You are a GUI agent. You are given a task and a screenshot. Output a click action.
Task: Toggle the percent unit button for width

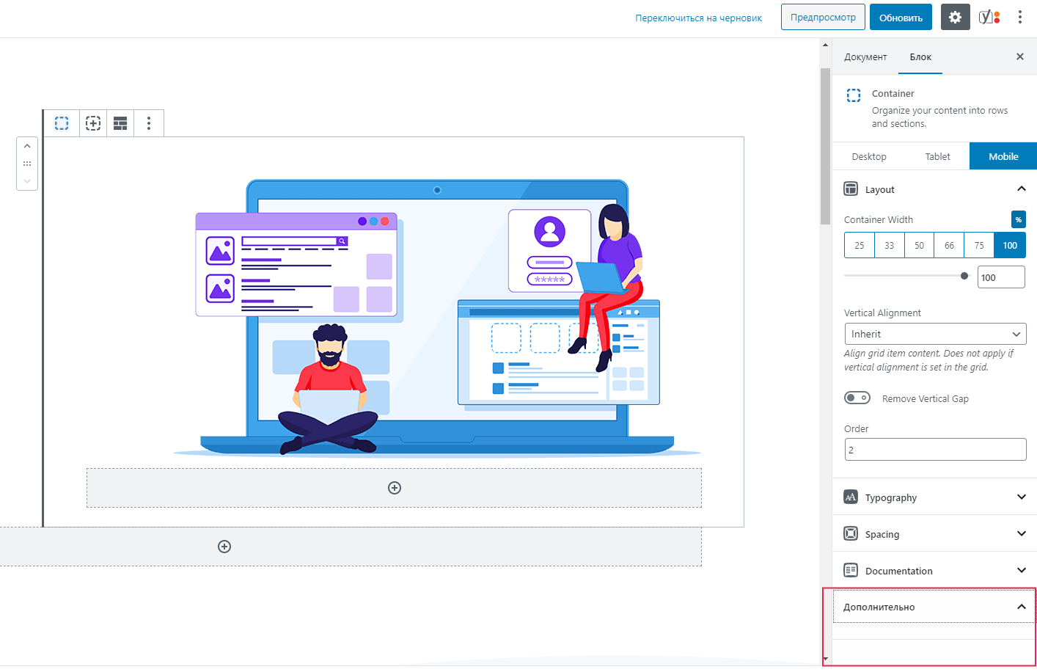(x=1018, y=219)
